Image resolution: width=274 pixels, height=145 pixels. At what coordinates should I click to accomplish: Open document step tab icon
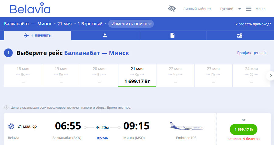tap(173, 35)
